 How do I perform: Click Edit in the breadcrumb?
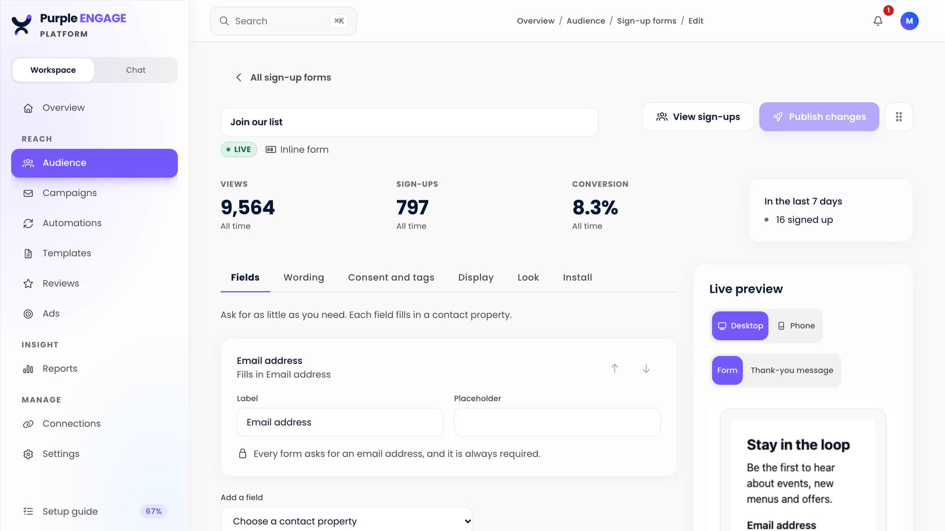695,21
